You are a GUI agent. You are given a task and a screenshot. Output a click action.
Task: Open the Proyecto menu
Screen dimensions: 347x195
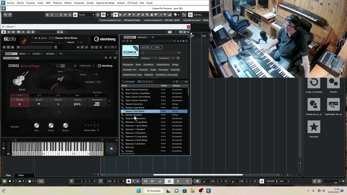[31, 3]
